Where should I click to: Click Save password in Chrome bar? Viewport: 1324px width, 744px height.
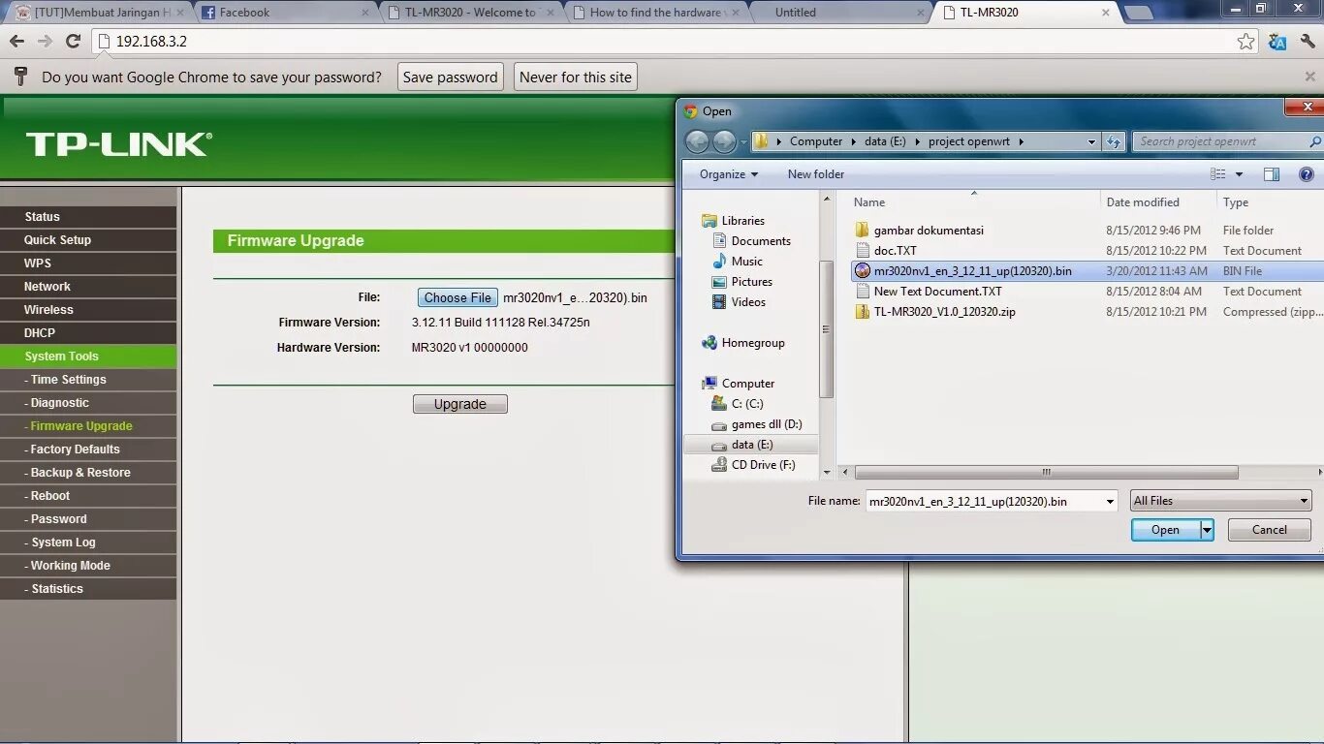click(x=451, y=77)
